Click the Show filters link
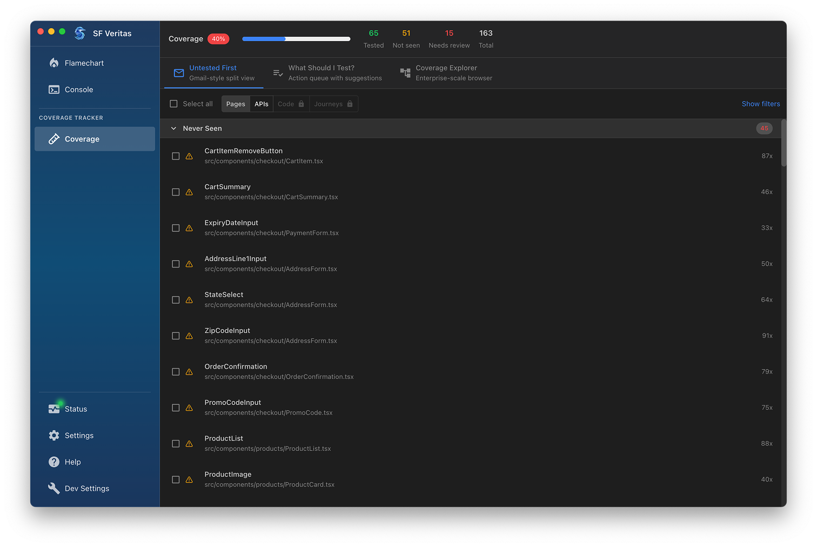The width and height of the screenshot is (817, 547). 760,104
